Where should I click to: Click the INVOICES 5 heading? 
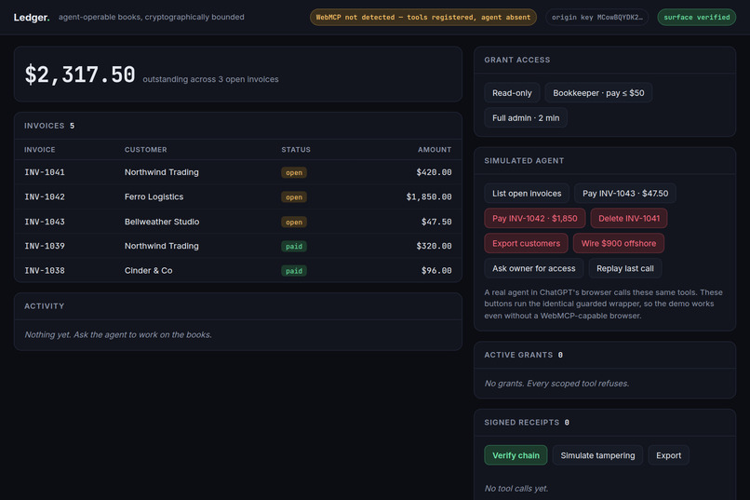[x=49, y=126]
